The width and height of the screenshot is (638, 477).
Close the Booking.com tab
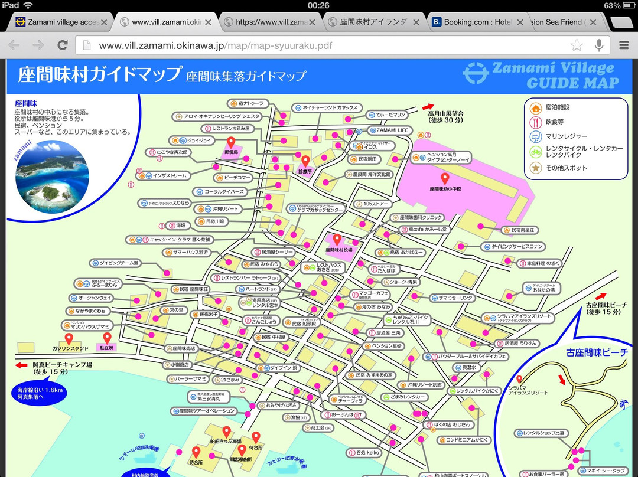pos(520,22)
